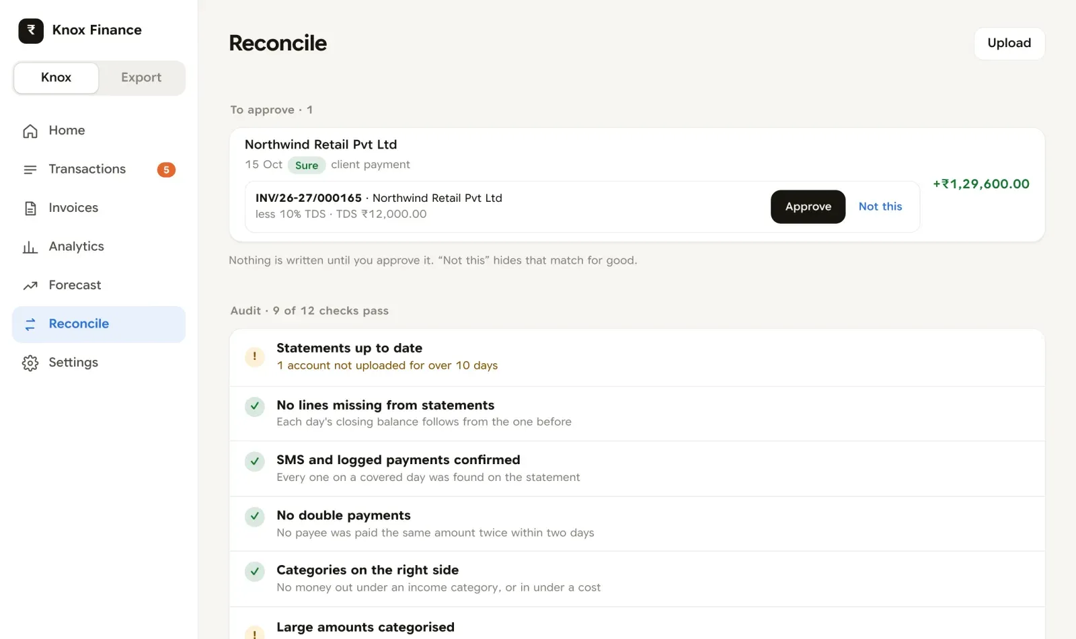Click the green Sure confidence tag

pyautogui.click(x=307, y=165)
